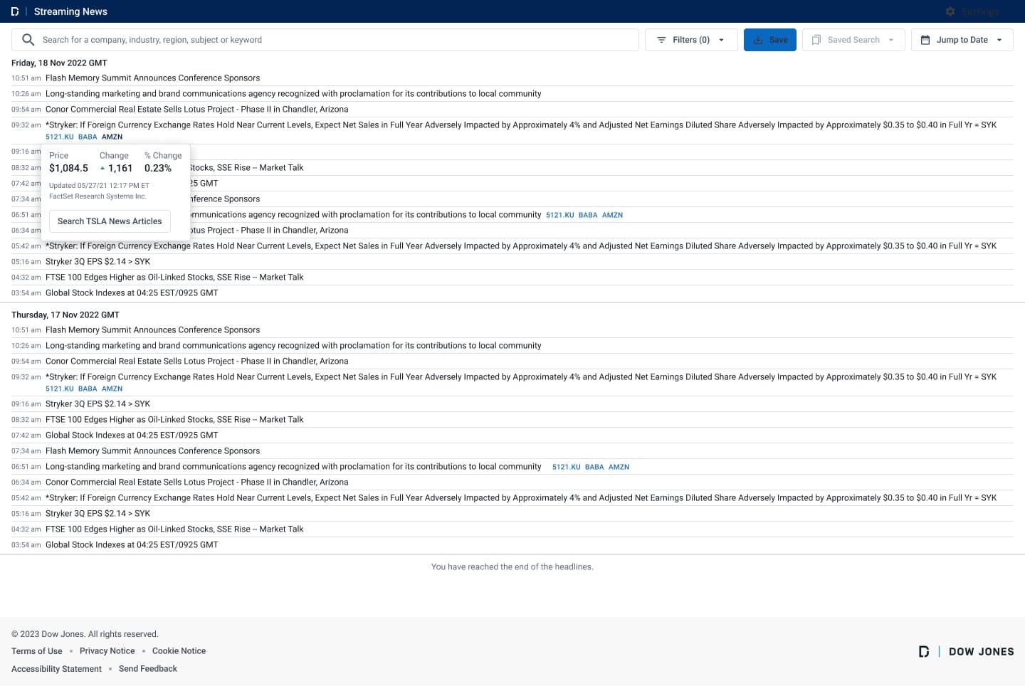
Task: Expand the Filters (0) dropdown arrow
Action: coord(721,40)
